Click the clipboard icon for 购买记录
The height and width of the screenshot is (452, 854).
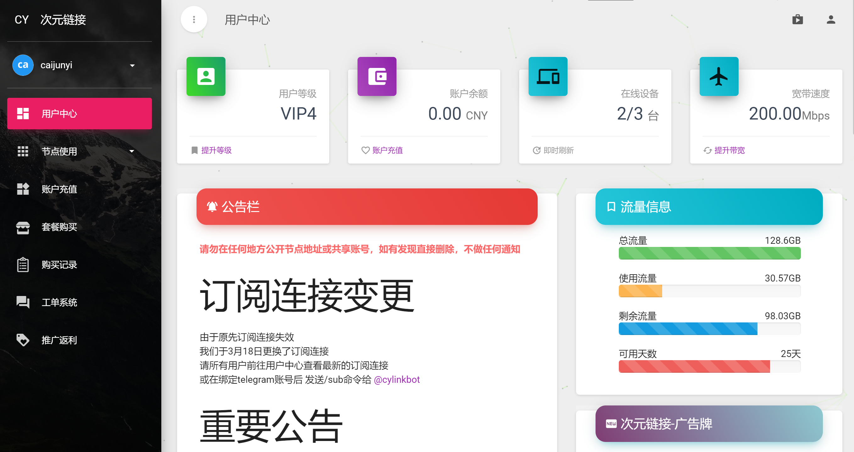pyautogui.click(x=23, y=265)
